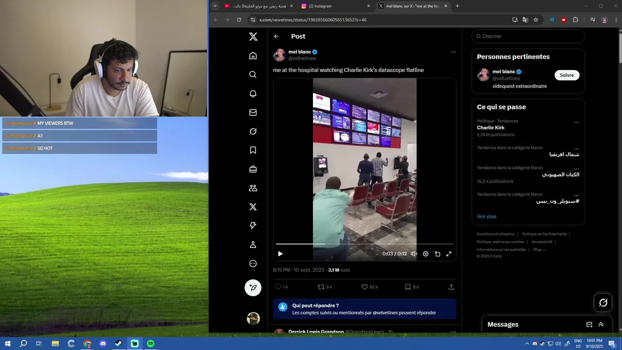Open the Conditions d'utilisation footer link
Screen dimensions: 622x350
click(x=496, y=234)
